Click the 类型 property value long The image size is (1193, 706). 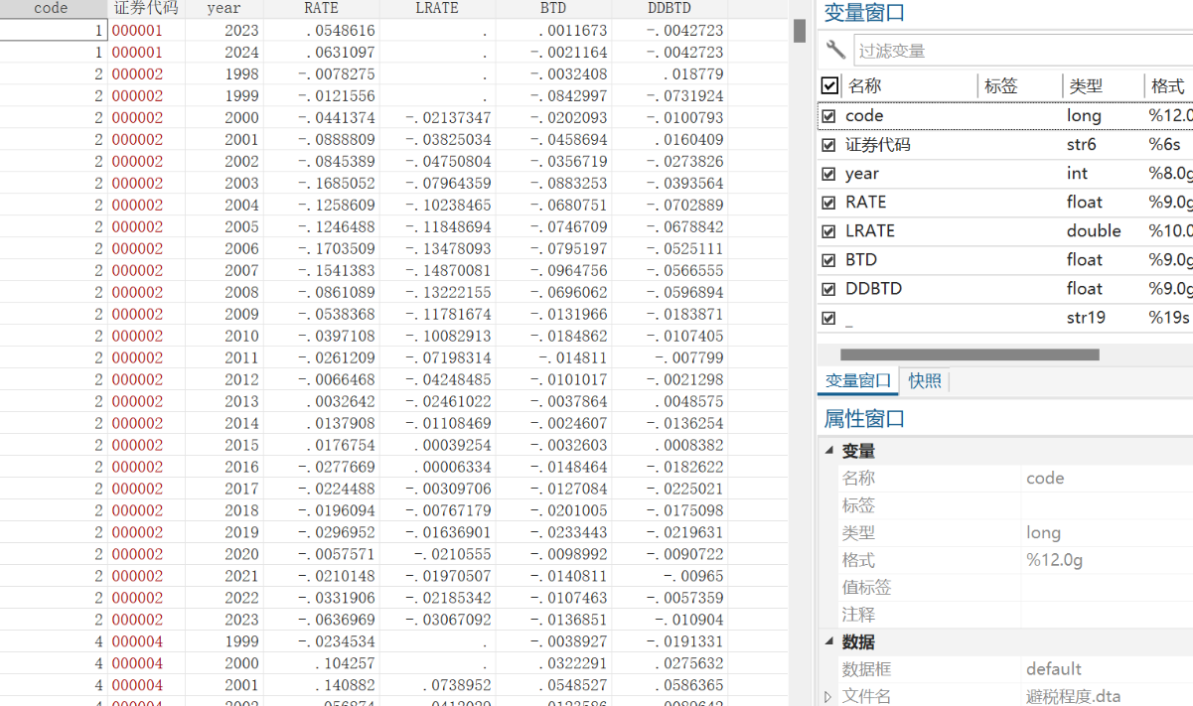1044,533
